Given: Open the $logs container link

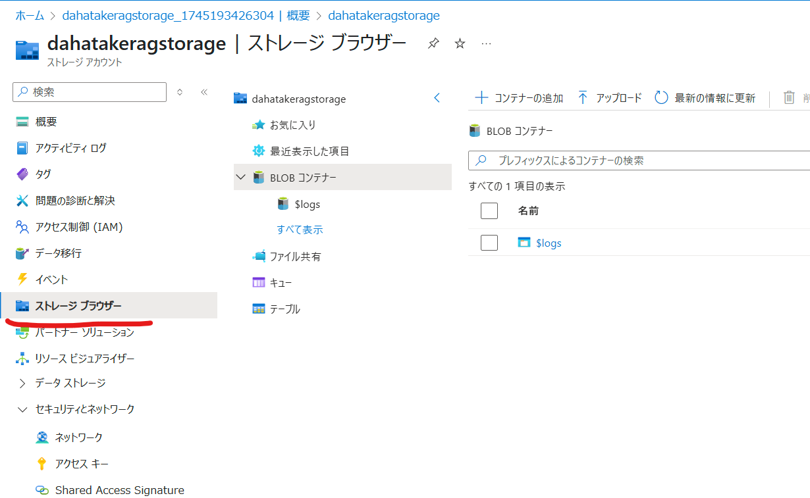Looking at the screenshot, I should pos(548,243).
